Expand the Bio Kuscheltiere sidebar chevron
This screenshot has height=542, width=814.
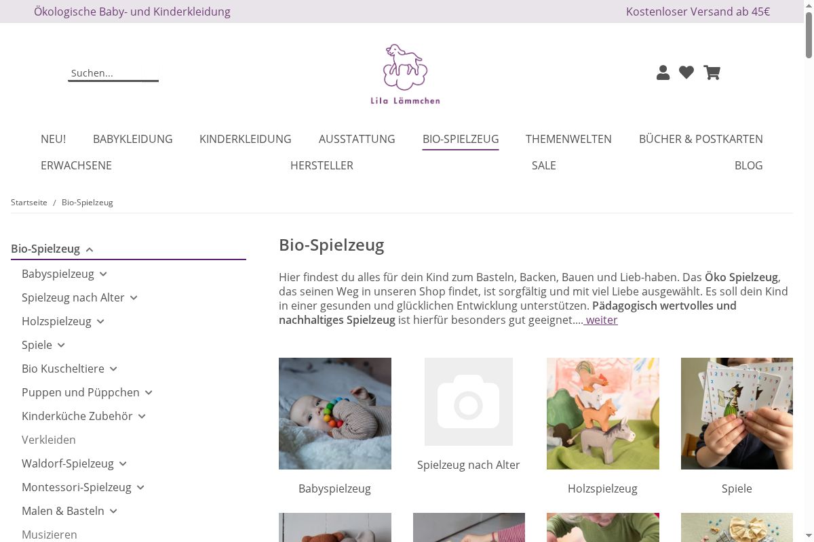point(113,369)
